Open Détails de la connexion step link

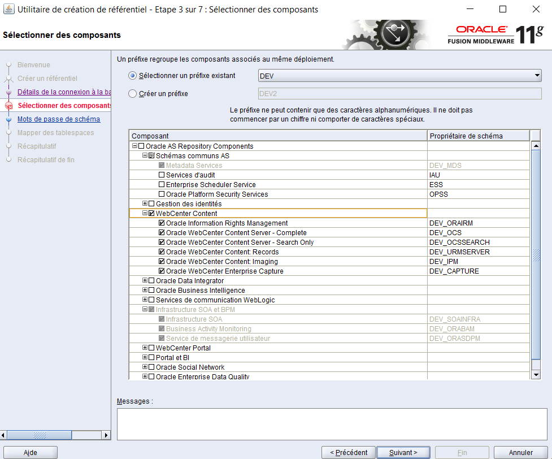click(x=64, y=92)
